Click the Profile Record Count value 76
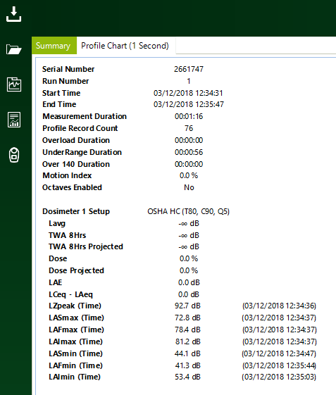Screen dimensions: 336x395 coord(189,128)
